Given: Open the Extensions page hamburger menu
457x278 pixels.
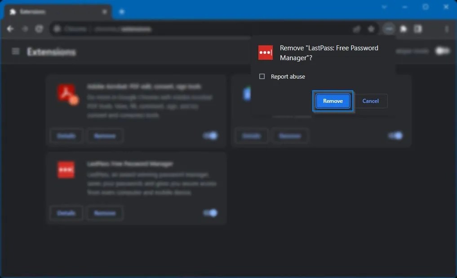Looking at the screenshot, I should tap(16, 51).
